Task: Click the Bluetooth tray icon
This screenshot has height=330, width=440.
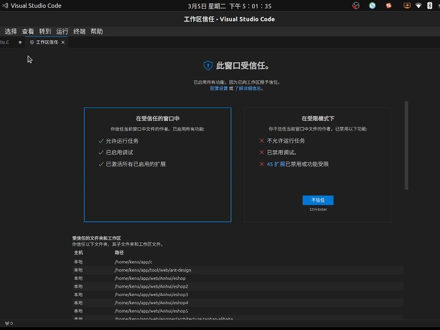Action: click(x=429, y=5)
